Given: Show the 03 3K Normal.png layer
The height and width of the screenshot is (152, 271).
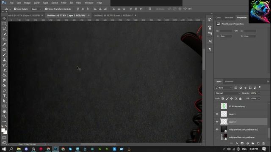Looking at the screenshot, I should click(x=217, y=106).
